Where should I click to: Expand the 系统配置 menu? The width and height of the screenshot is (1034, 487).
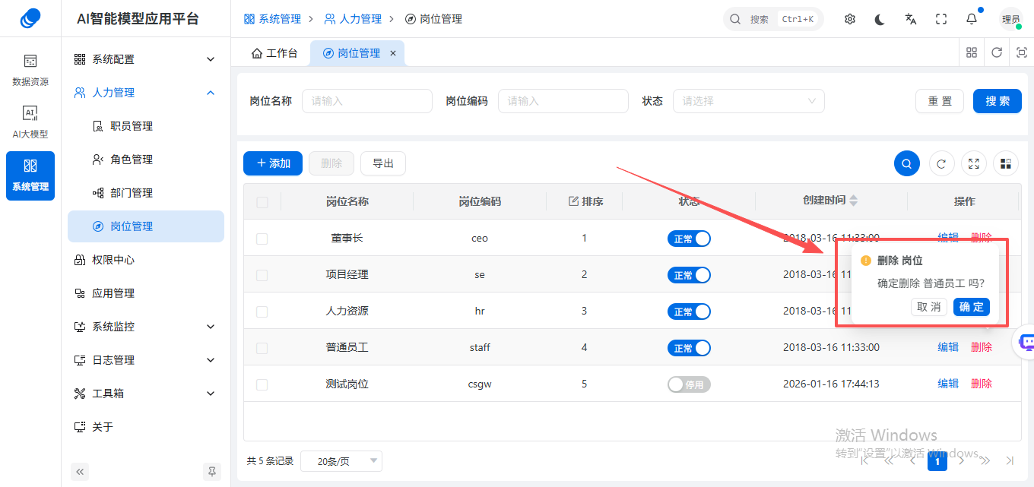[x=146, y=59]
